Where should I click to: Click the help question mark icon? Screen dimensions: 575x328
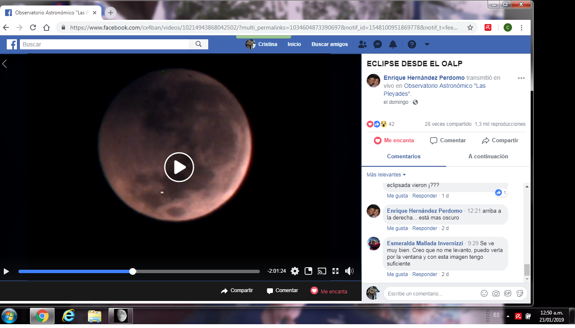[412, 44]
